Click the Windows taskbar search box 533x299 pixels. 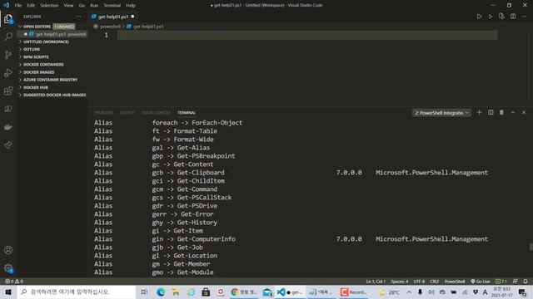point(77,292)
